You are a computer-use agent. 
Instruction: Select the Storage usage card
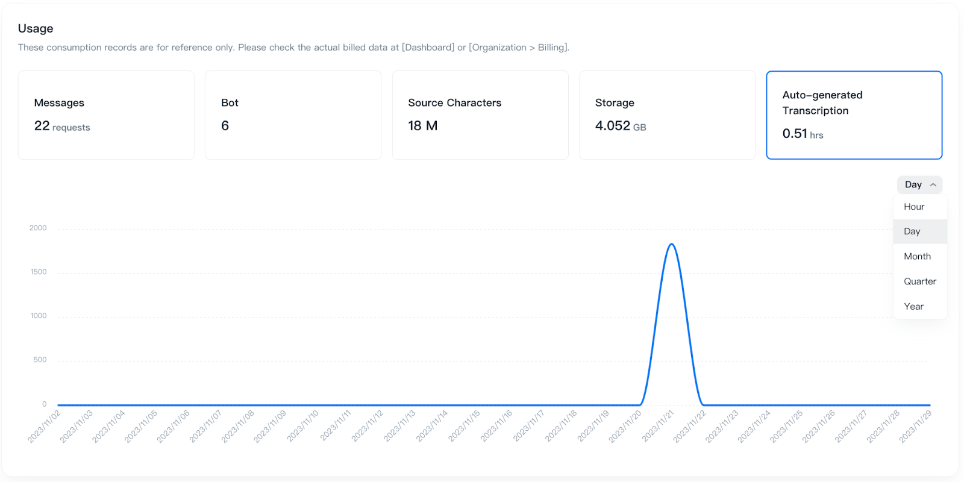[x=667, y=115]
